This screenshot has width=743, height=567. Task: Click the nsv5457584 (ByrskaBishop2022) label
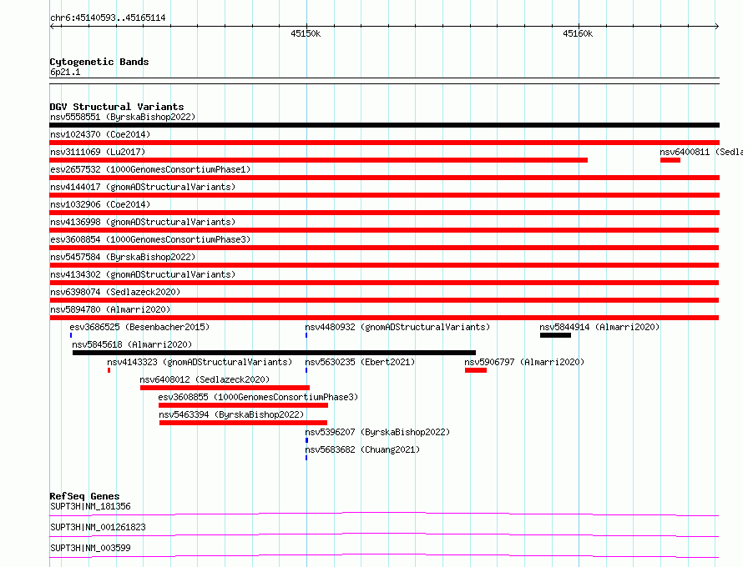(123, 257)
